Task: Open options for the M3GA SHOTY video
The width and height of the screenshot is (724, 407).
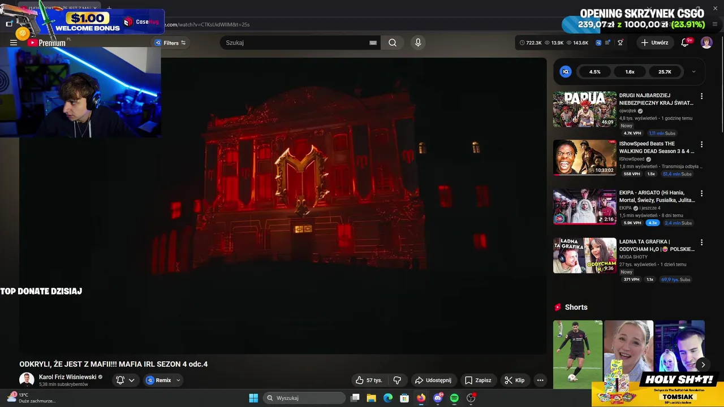Action: click(x=701, y=242)
